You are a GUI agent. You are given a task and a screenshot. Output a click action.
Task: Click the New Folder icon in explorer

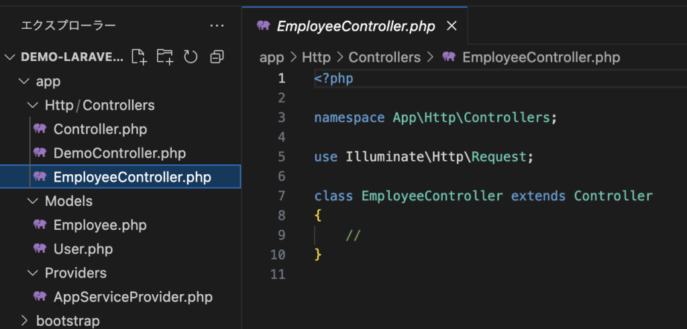164,57
